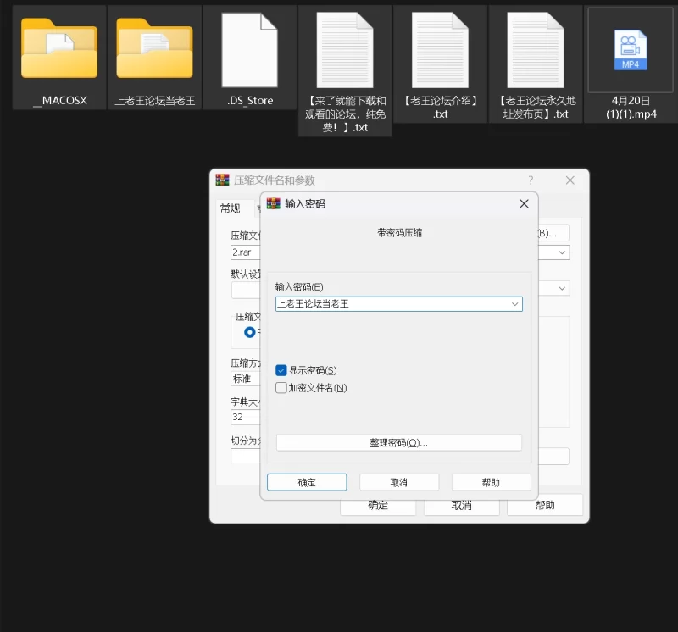Close the 输入密码 dialog

pos(524,203)
